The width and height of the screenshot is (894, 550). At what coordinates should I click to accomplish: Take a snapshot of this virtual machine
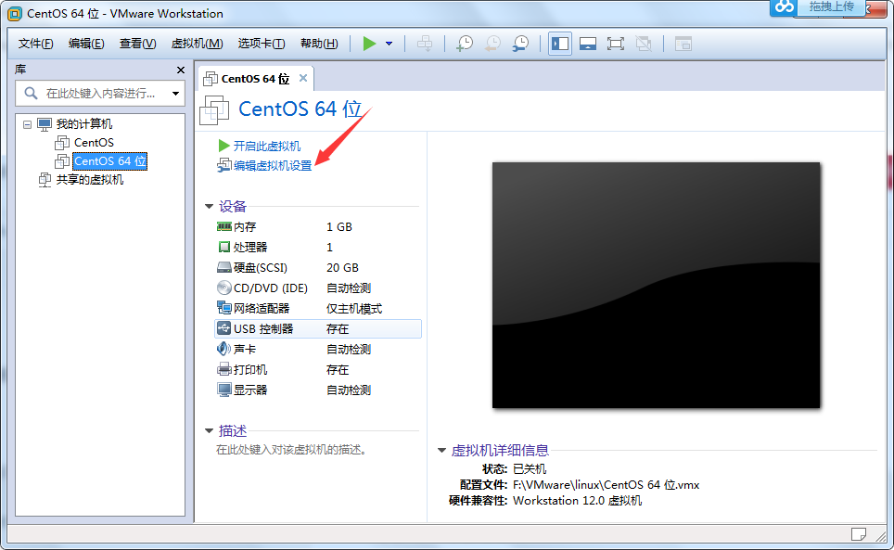click(x=464, y=43)
